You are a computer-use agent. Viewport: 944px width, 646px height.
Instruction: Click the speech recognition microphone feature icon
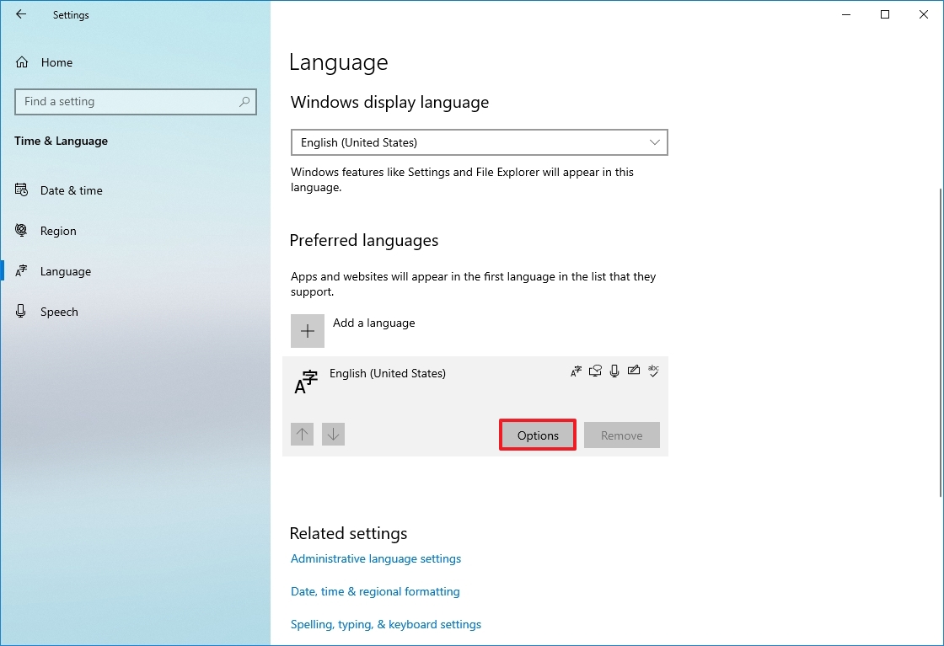coord(614,371)
